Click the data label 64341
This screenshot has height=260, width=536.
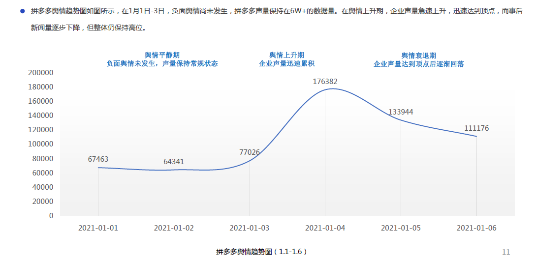[174, 161]
